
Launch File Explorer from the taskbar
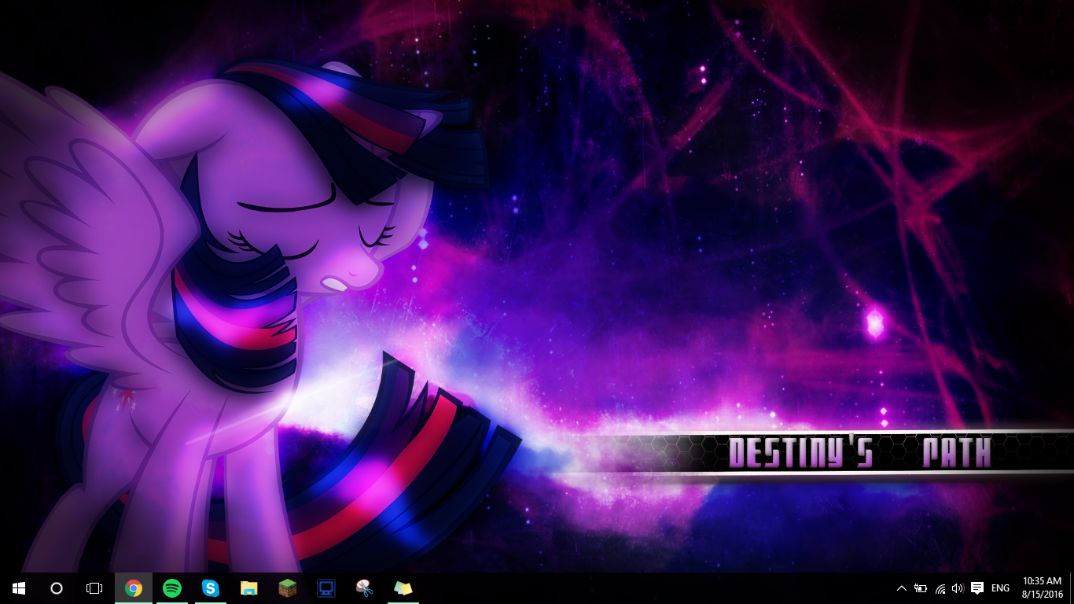click(x=249, y=588)
